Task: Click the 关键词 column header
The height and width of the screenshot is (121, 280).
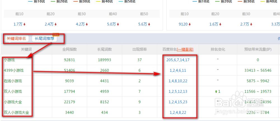Action: coord(26,50)
